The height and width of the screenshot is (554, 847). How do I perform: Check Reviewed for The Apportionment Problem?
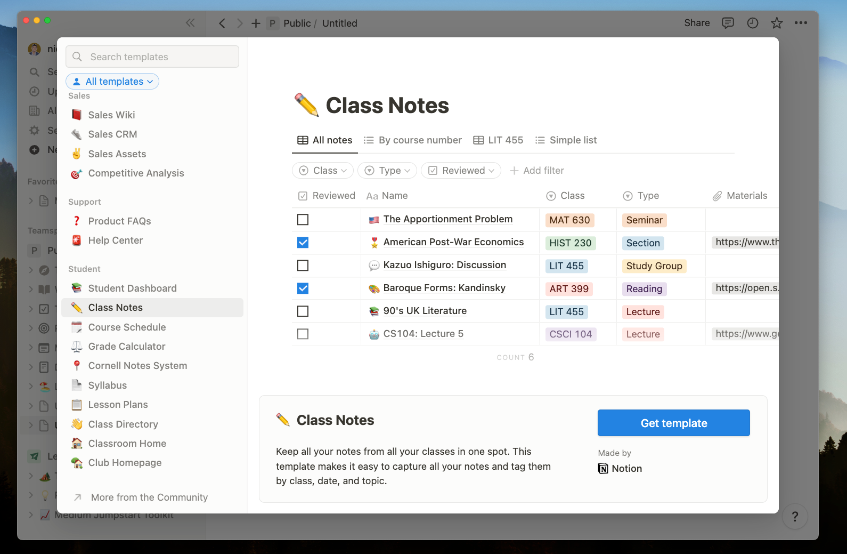point(303,220)
